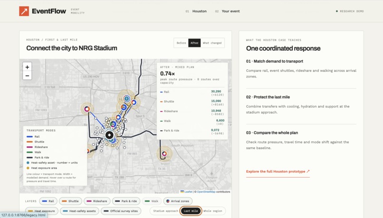Toggle the Rideshare layer chip
The width and height of the screenshot is (383, 218).
click(97, 201)
